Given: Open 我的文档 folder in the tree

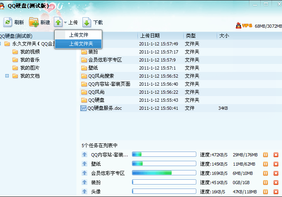Looking at the screenshot, I should tap(26, 76).
